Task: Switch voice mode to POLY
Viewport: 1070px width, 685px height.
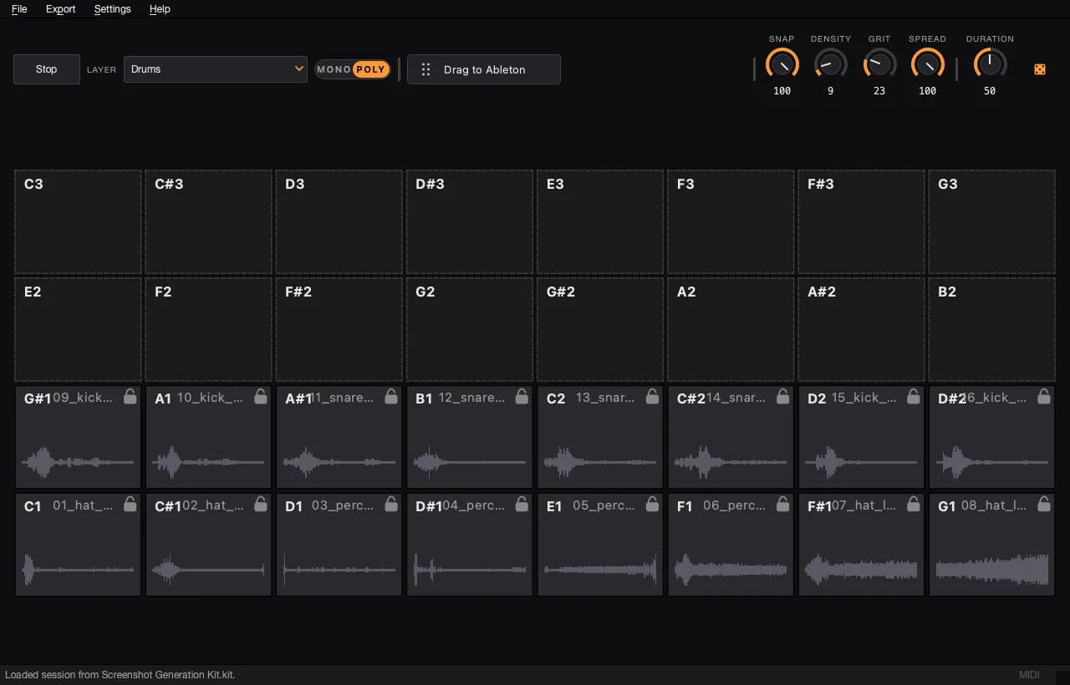Action: [x=370, y=69]
